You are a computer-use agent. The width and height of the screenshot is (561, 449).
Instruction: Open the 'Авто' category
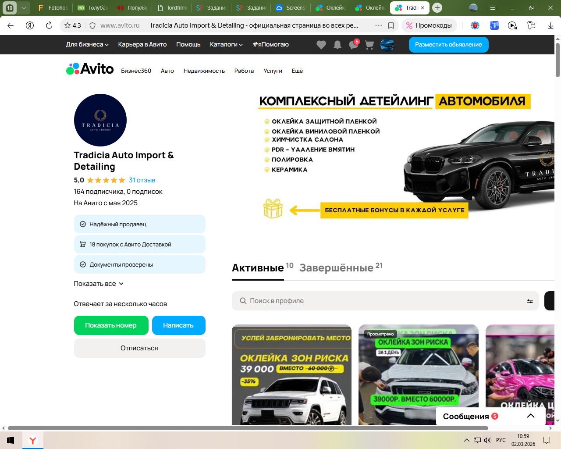point(167,71)
